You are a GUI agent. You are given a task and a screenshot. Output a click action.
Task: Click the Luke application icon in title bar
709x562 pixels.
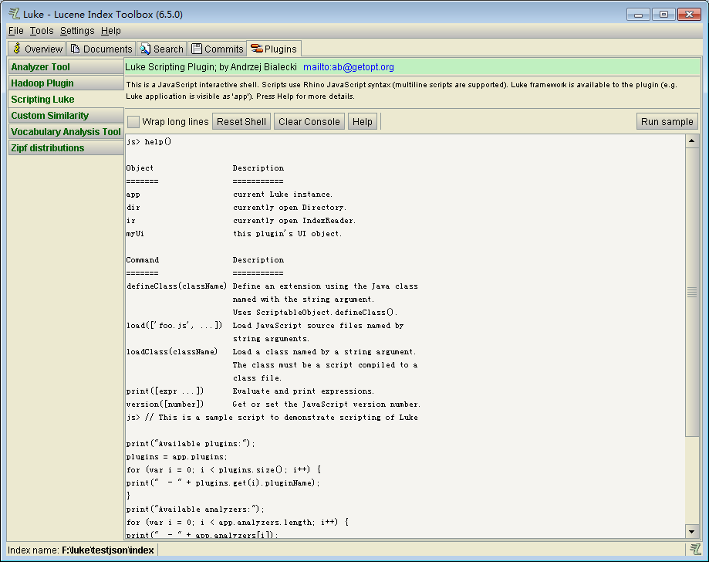click(x=14, y=14)
